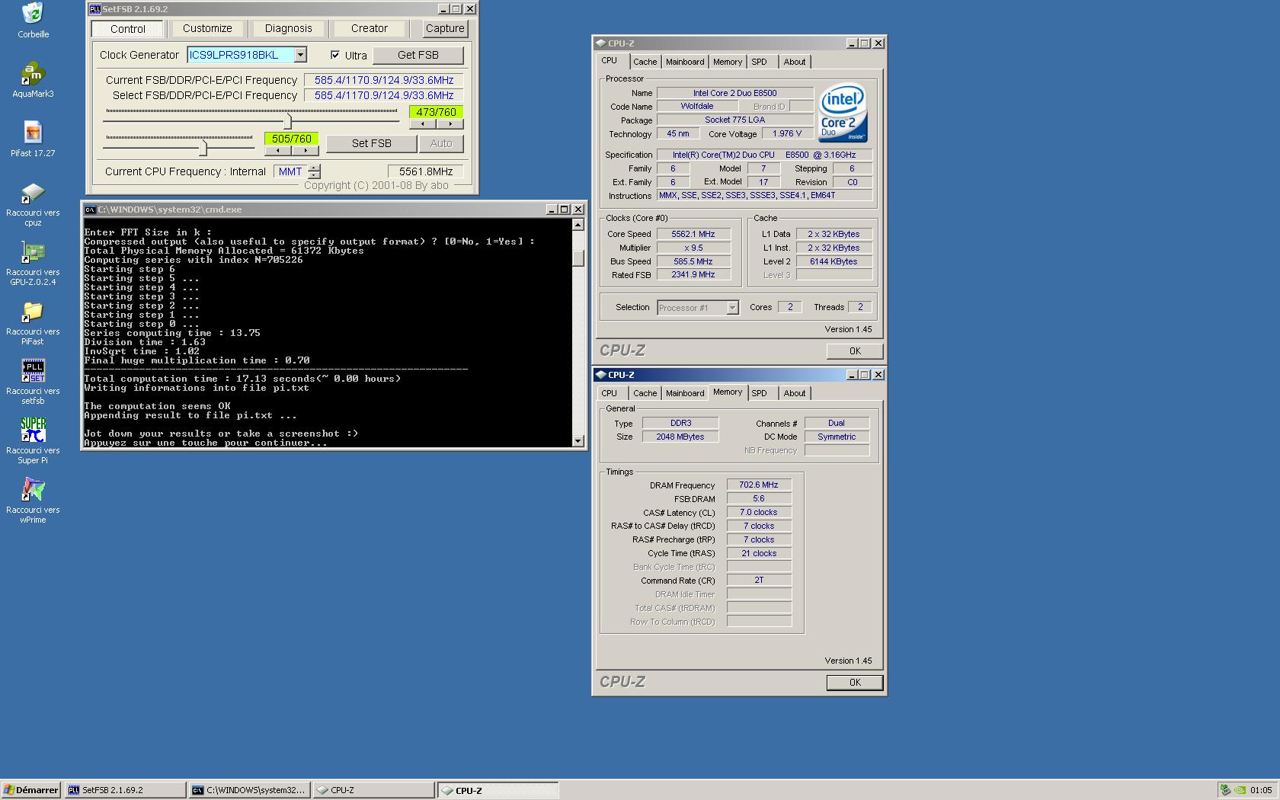Select the Raccourci vers Super Pi shortcut icon
Image resolution: width=1280 pixels, height=800 pixels.
(33, 430)
